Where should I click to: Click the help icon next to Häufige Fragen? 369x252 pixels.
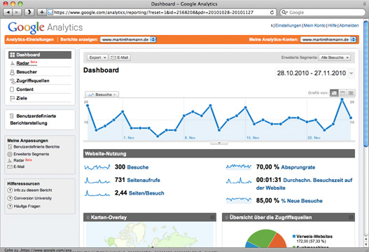tap(10, 206)
